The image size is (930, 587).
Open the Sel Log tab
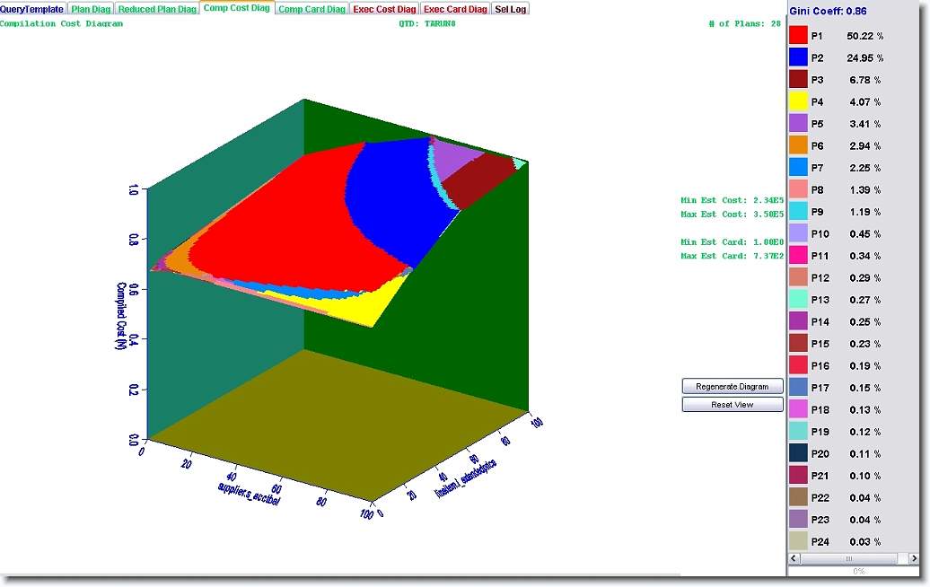511,9
